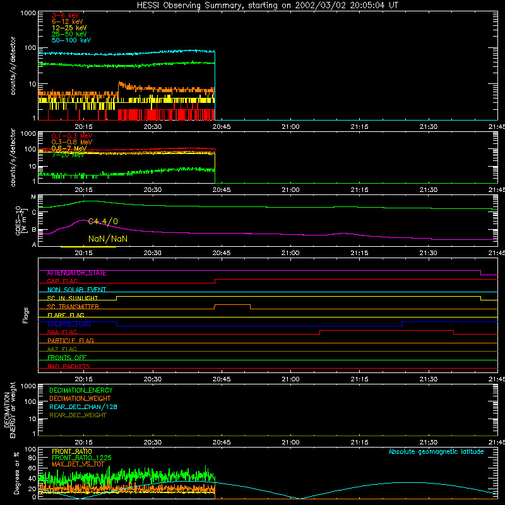Click the B level label on GOES axis

point(34,230)
